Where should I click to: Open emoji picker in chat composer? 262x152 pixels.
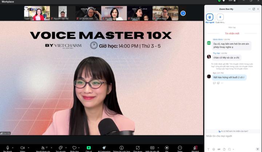coord(214,149)
